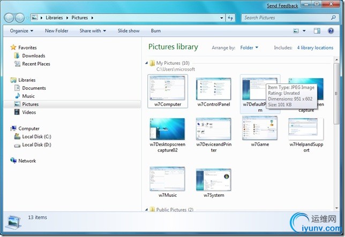The image size is (345, 237).
Task: Open the Organize menu
Action: click(21, 30)
